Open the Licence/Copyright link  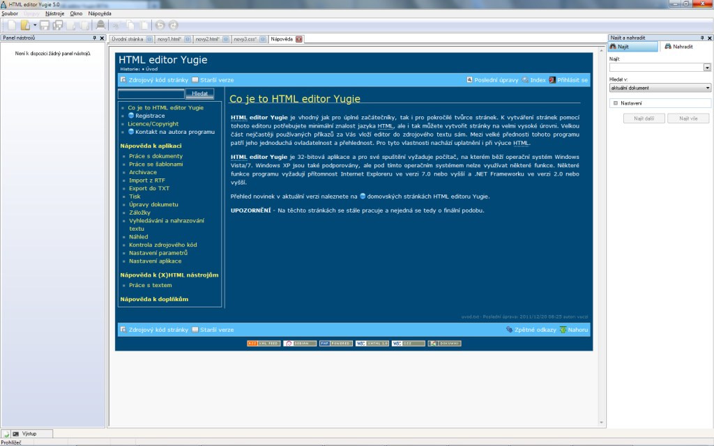153,124
